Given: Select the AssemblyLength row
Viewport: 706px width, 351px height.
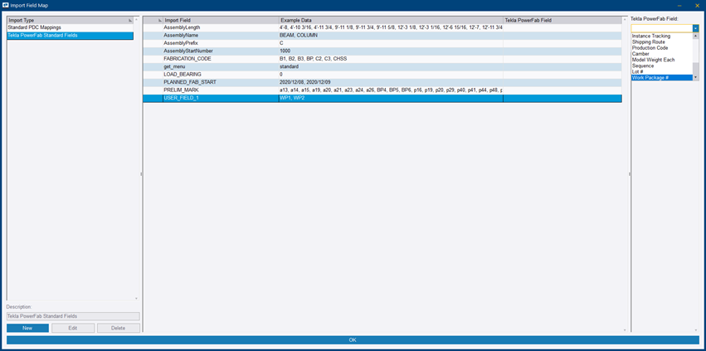Looking at the screenshot, I should tap(382, 27).
